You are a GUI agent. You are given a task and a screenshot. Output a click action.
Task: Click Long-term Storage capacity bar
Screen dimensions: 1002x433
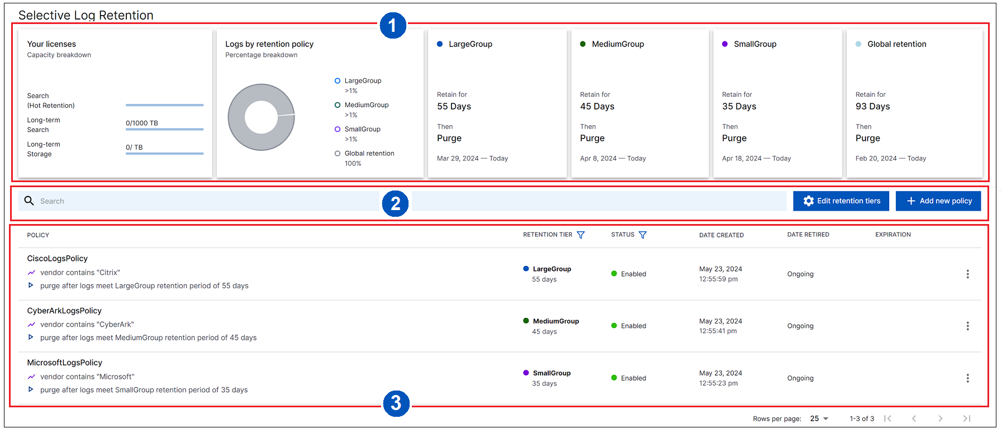click(x=164, y=153)
